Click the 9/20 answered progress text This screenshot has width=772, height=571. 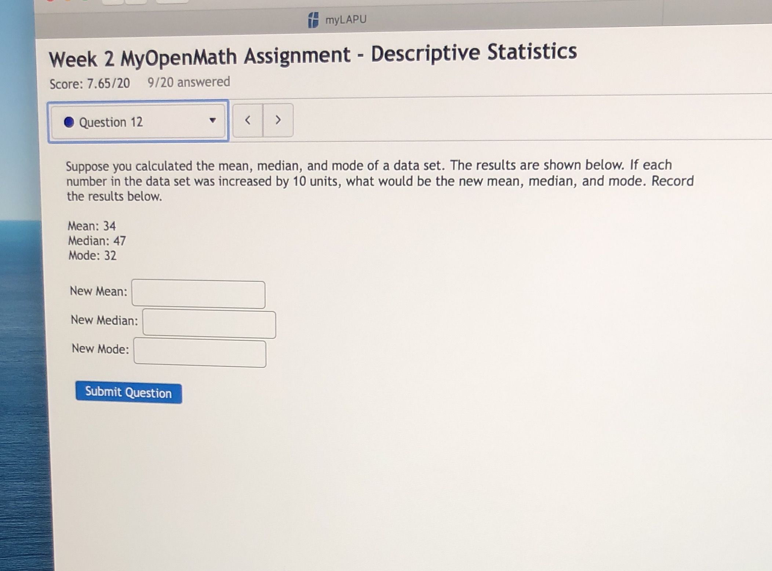click(x=188, y=81)
